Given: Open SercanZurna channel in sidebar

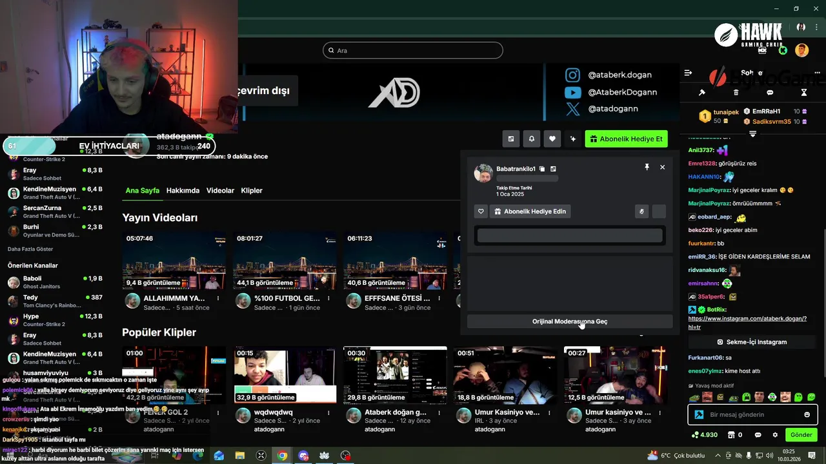Looking at the screenshot, I should tap(55, 211).
